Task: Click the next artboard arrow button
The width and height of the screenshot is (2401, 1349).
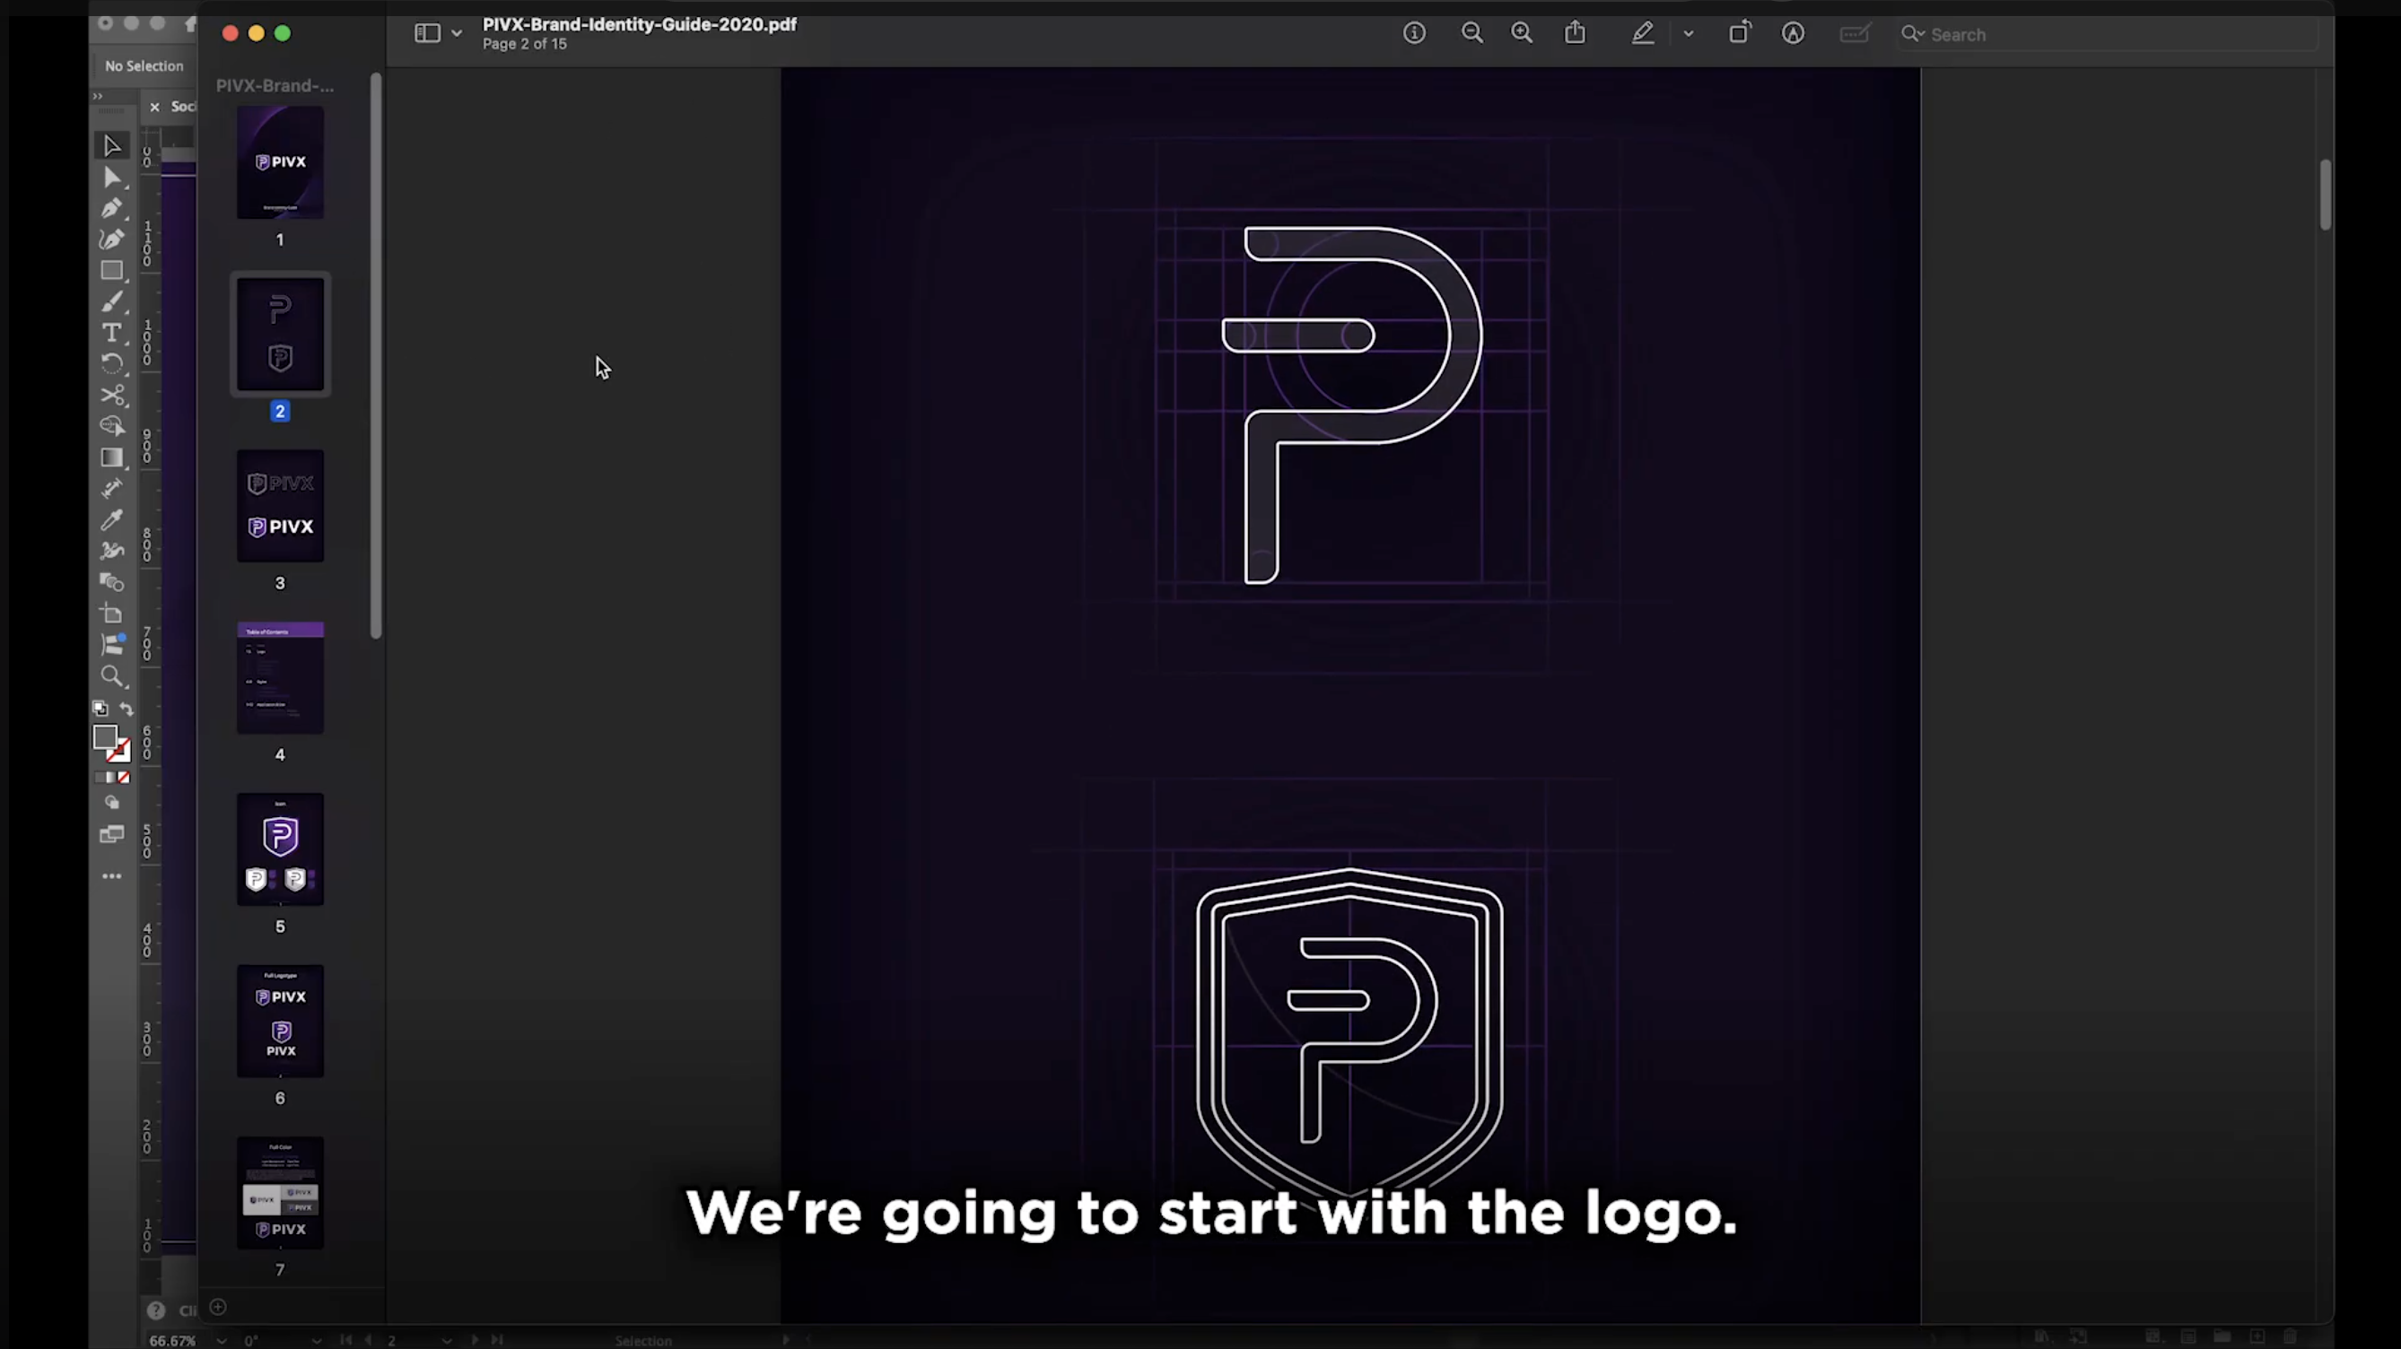Action: pos(475,1341)
